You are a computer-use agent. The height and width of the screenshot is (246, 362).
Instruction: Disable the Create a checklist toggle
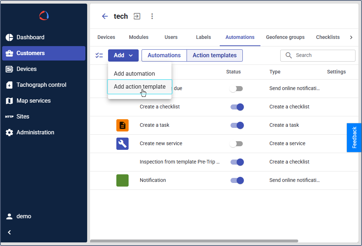[237, 107]
